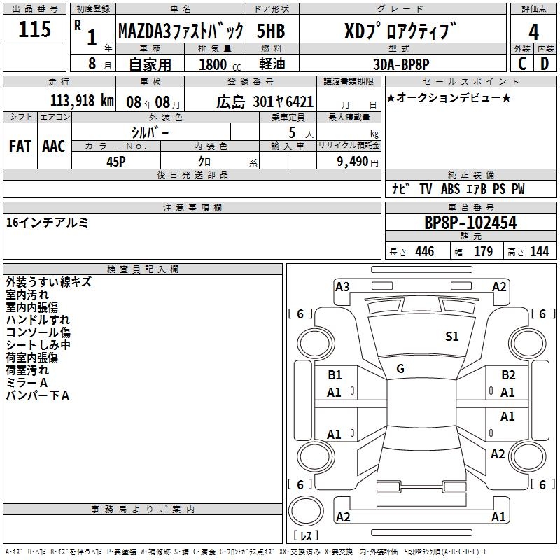Viewport: 560px width, 560px height.
Task: Click the B1 damage mark on diagram
Action: [335, 375]
